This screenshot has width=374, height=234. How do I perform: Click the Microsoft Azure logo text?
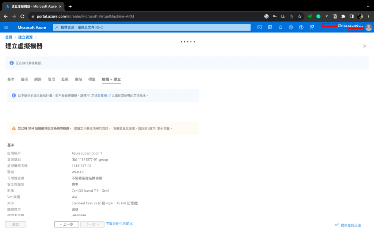[32, 27]
